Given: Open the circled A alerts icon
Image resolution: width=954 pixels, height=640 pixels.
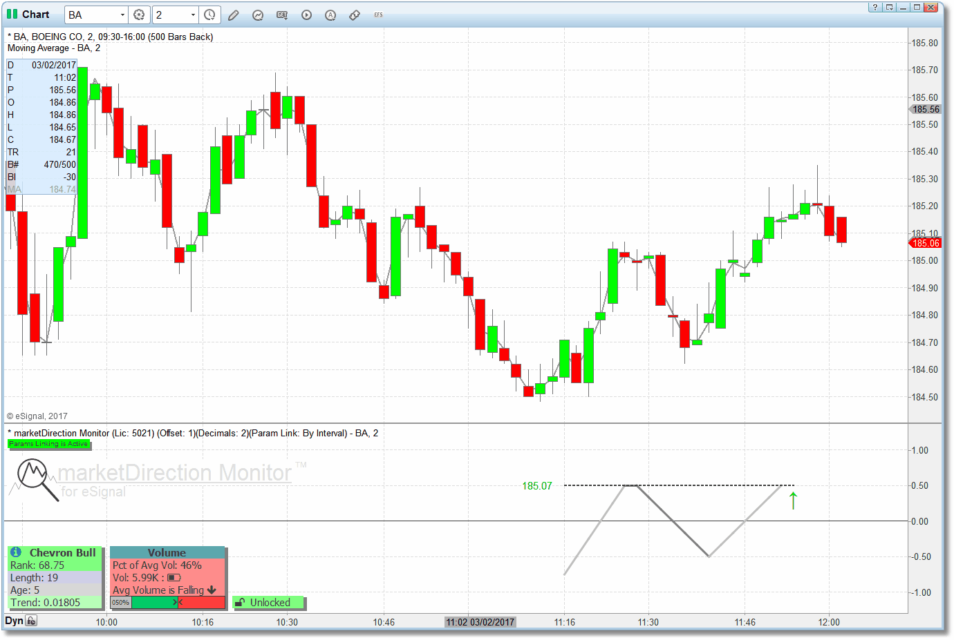Looking at the screenshot, I should tap(330, 14).
